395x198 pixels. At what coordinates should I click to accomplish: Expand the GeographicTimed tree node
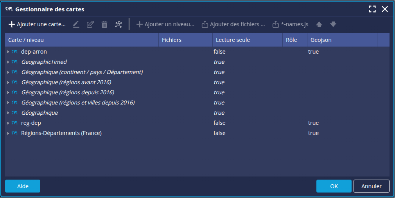pyautogui.click(x=8, y=62)
